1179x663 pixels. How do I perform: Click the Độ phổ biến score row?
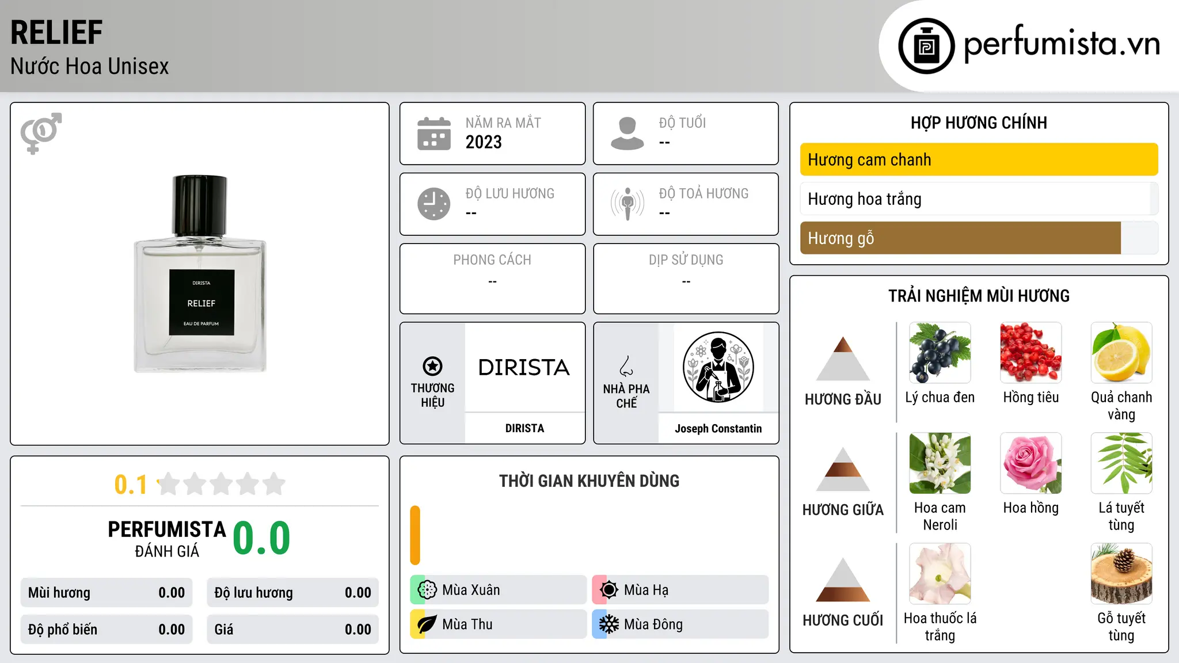click(107, 629)
